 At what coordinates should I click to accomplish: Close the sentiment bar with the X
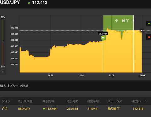pos(3,72)
